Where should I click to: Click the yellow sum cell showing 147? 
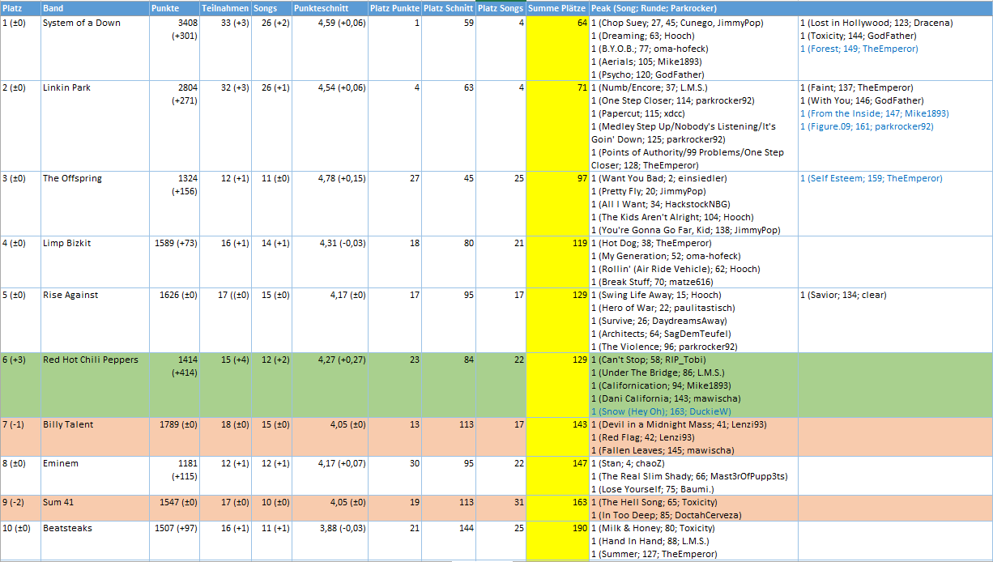click(557, 476)
